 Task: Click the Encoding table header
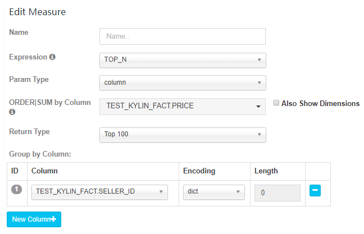click(199, 171)
